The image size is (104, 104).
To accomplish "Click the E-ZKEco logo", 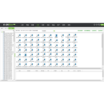I will tap(9, 25).
